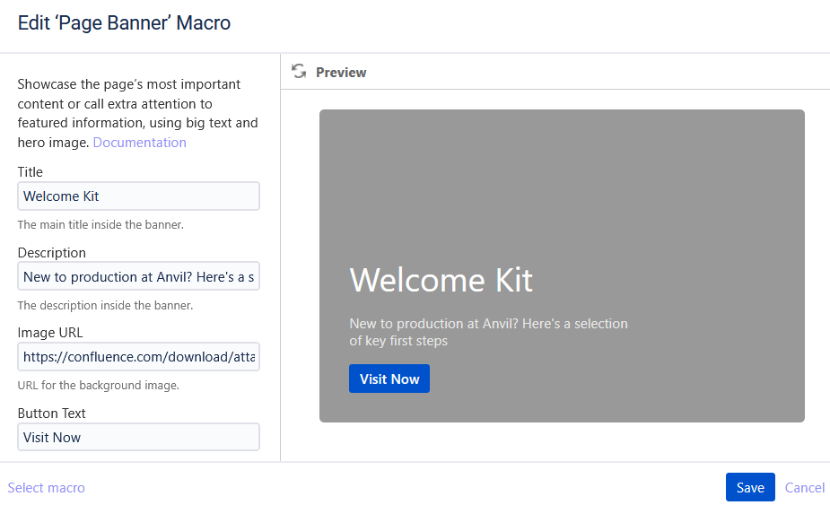Focus the Title field containing Welcome Kit
The height and width of the screenshot is (505, 830).
tap(138, 196)
